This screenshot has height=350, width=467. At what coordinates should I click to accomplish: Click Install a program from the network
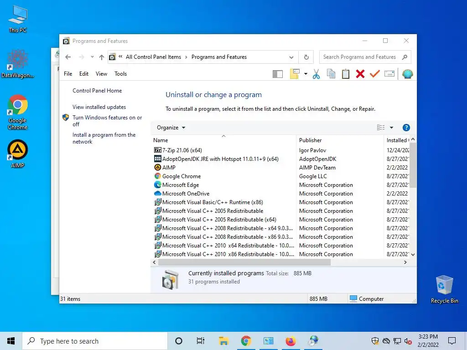pos(104,138)
